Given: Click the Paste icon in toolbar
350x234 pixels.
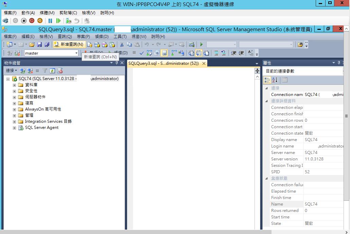Looking at the screenshot, I should [137, 44].
